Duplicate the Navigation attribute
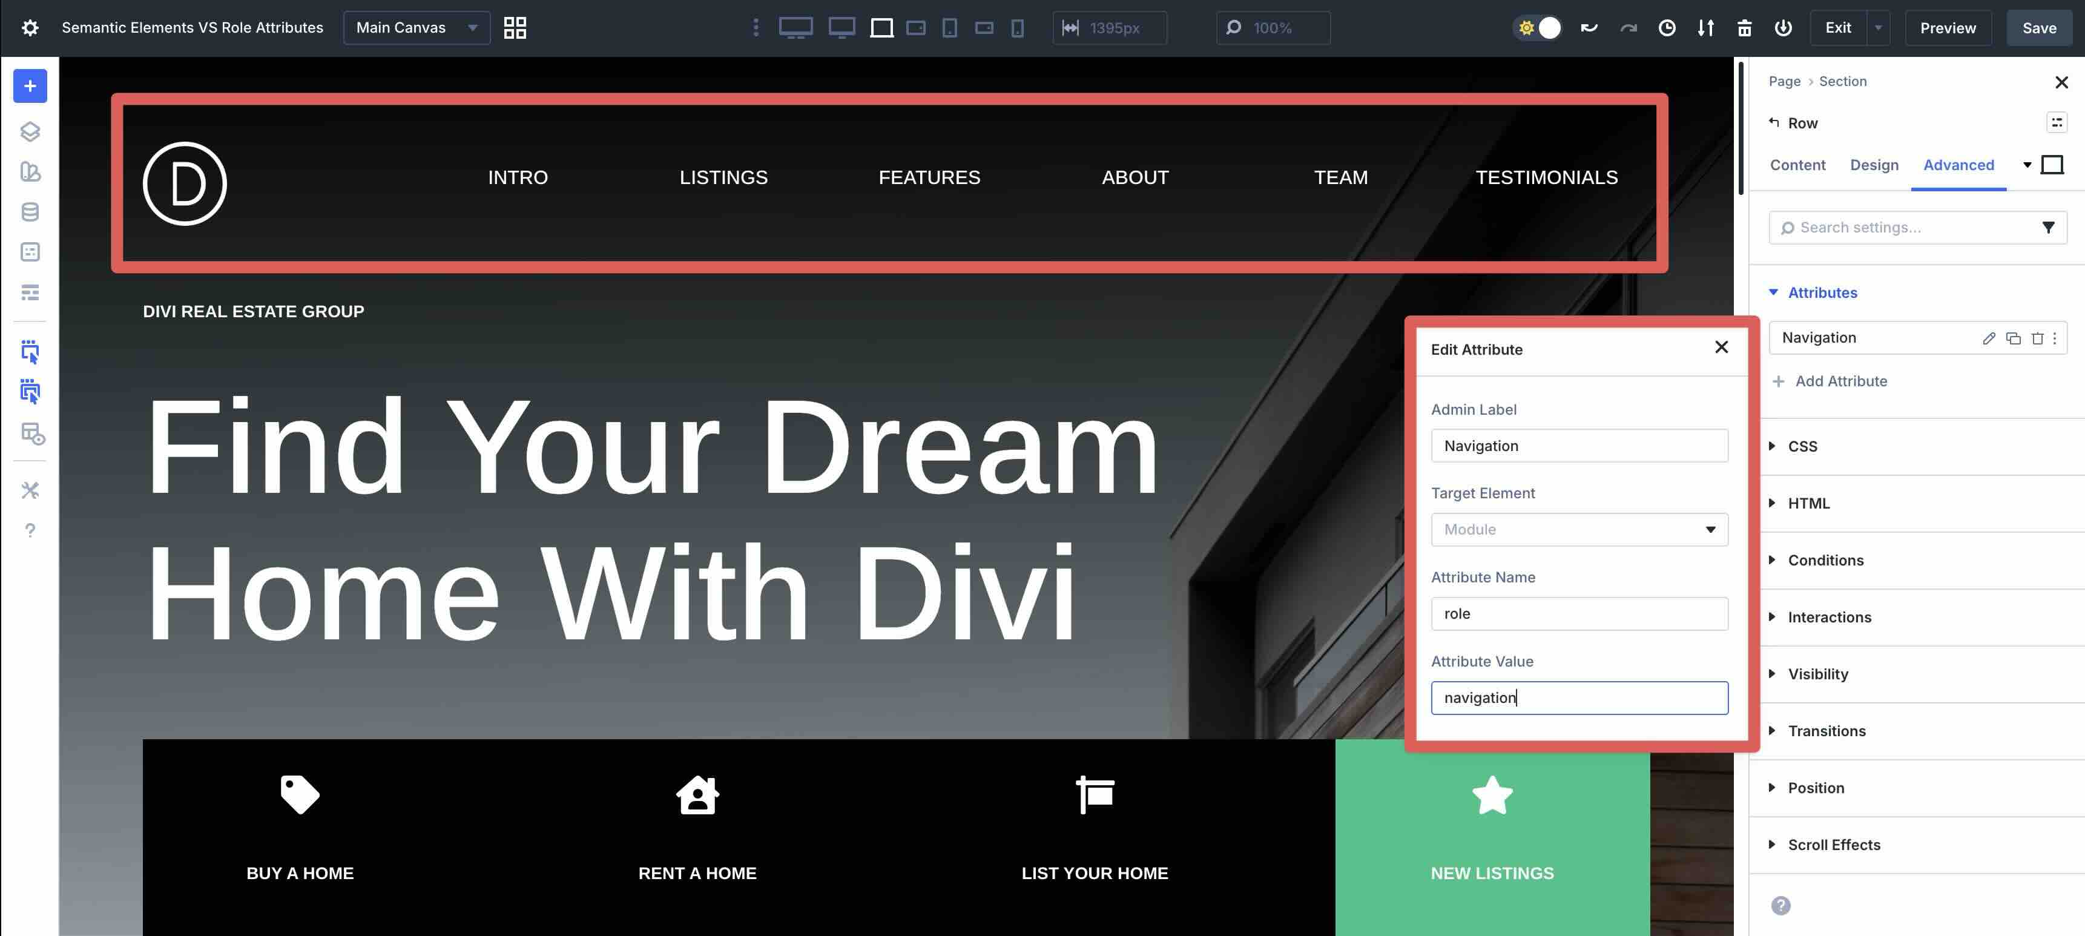Screen dimensions: 2085x936 pos(2013,338)
